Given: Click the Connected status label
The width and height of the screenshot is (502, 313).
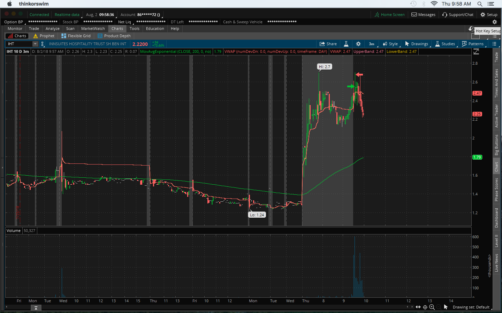Looking at the screenshot, I should point(39,15).
